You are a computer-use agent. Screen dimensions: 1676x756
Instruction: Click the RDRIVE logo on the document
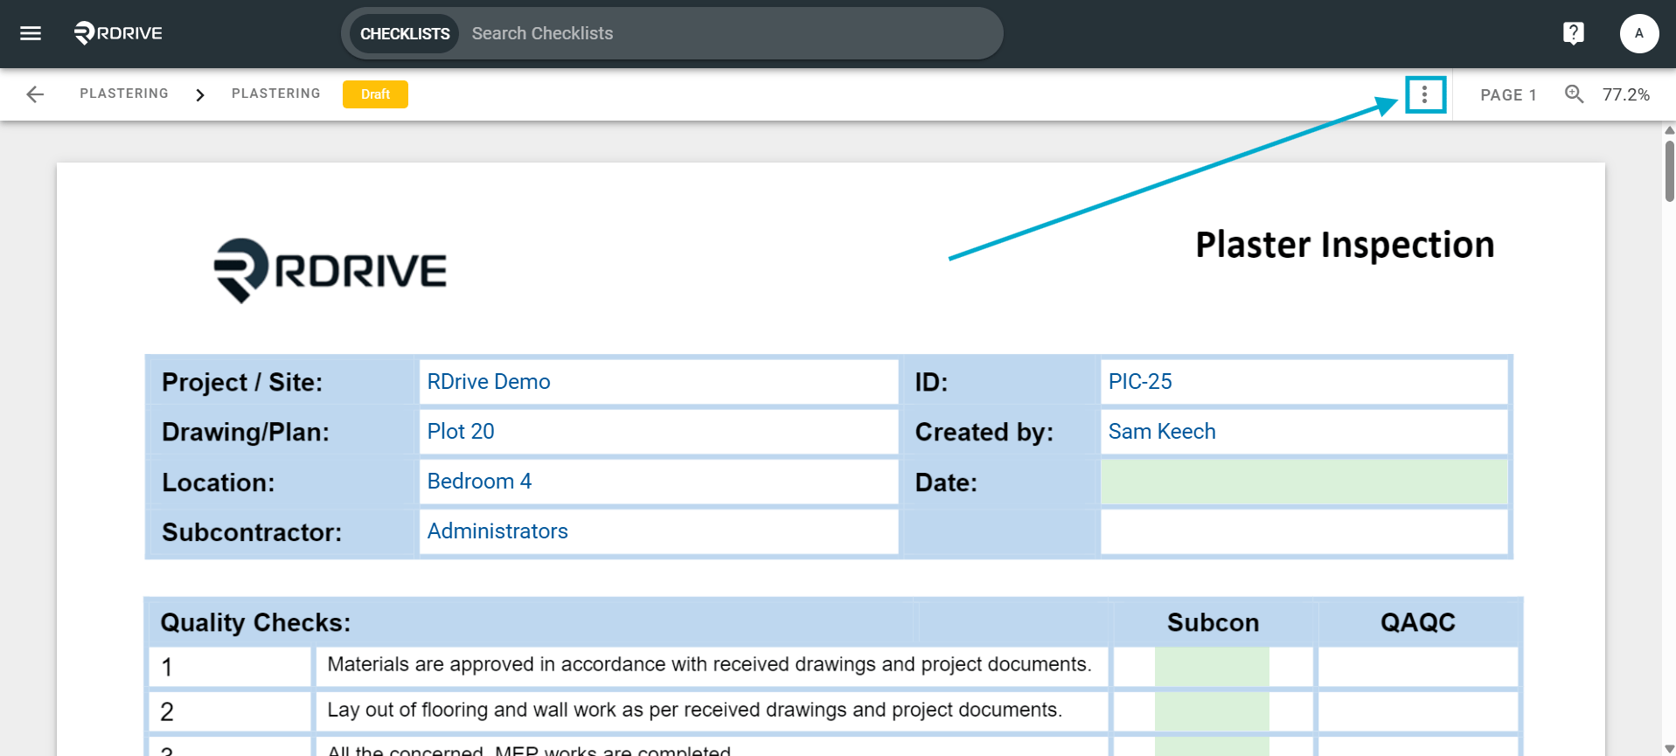point(330,270)
